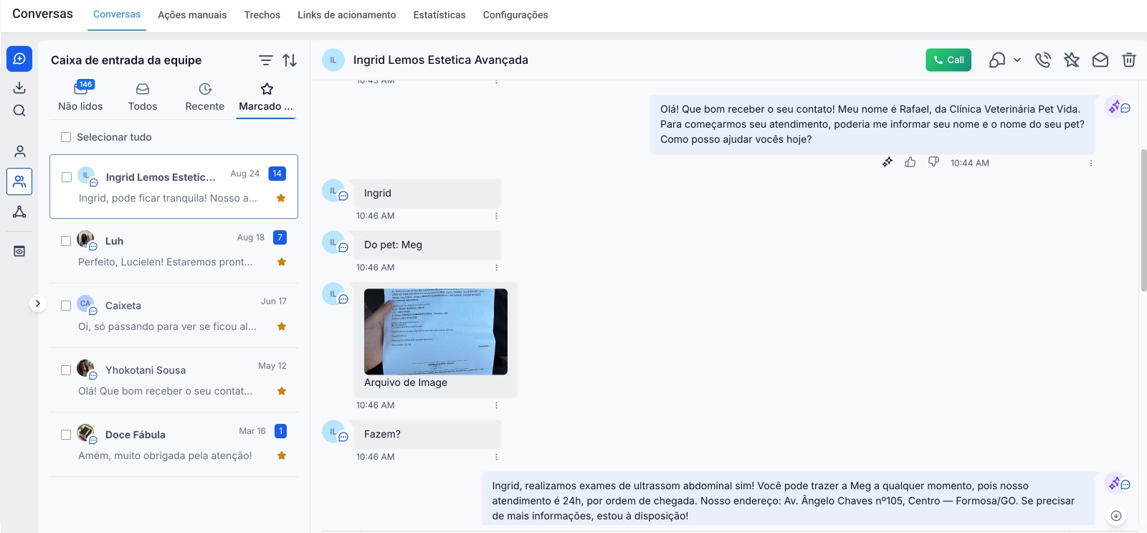Click thumbs down on 10:44 AM reply
1147x533 pixels.
(x=933, y=162)
